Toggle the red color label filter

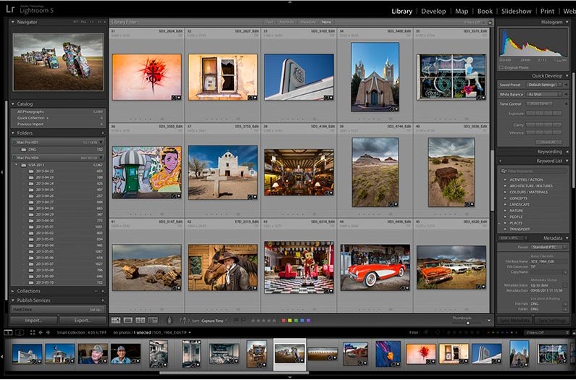point(283,320)
